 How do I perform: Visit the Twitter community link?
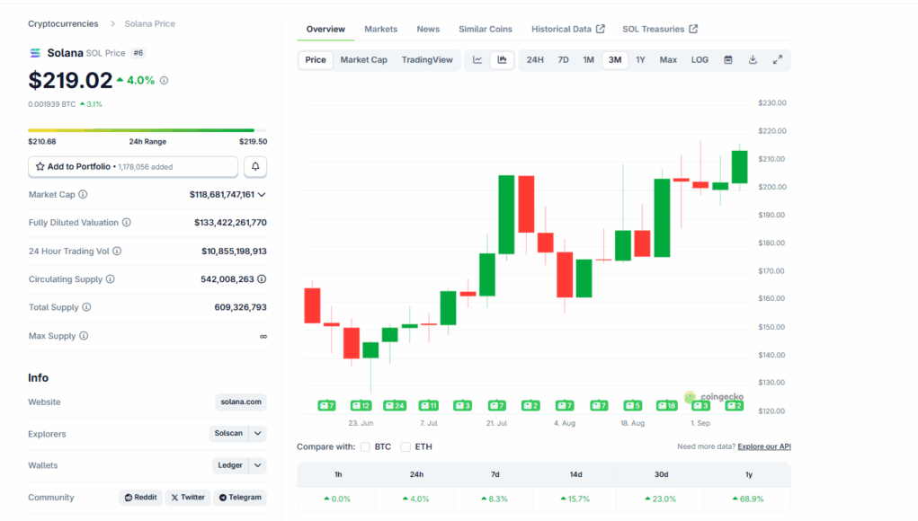(x=188, y=498)
